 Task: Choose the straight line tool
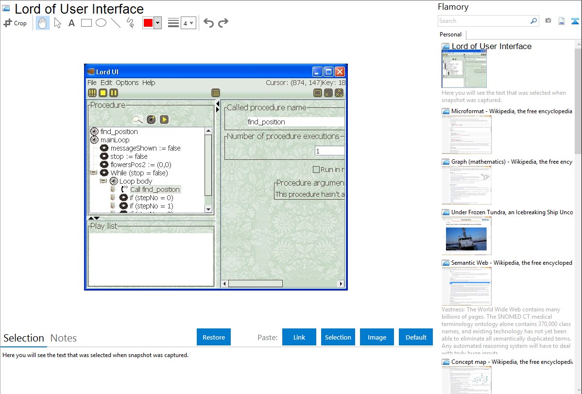click(116, 23)
